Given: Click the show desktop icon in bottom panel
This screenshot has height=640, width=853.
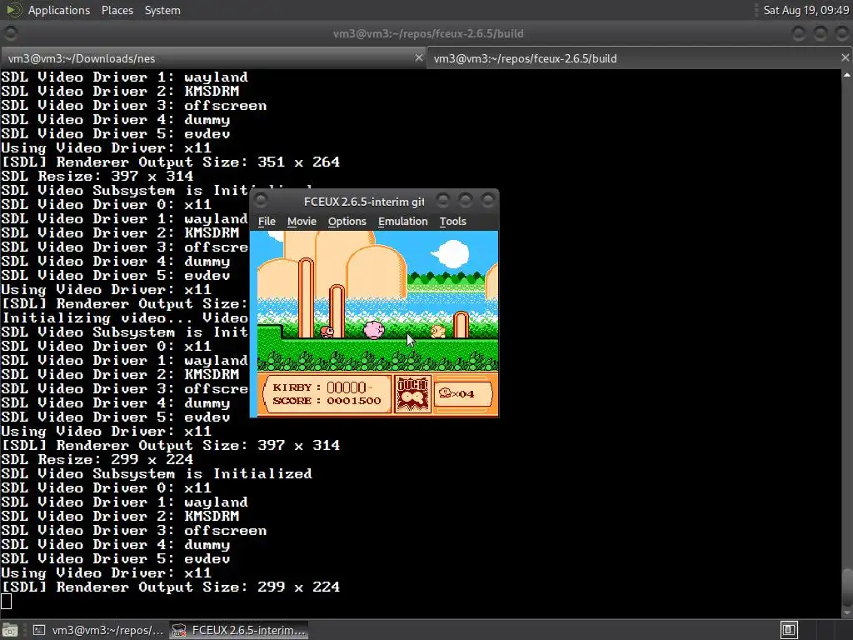Looking at the screenshot, I should point(10,630).
